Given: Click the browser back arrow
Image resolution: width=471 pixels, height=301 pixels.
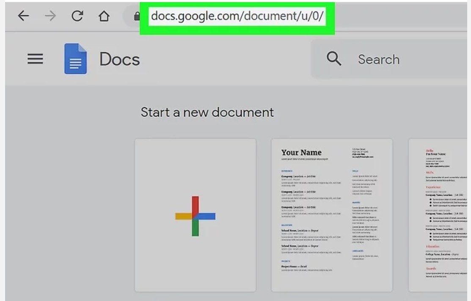Looking at the screenshot, I should pos(23,16).
